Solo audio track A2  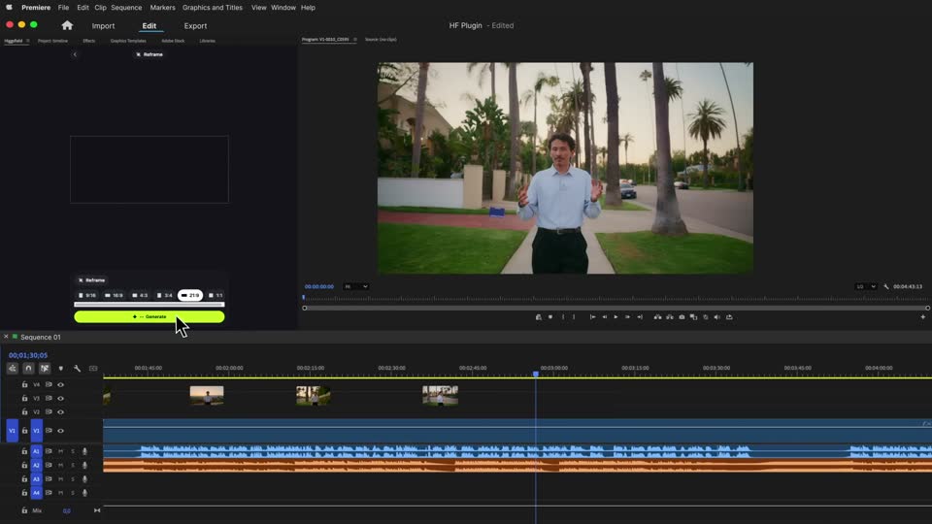(x=73, y=465)
